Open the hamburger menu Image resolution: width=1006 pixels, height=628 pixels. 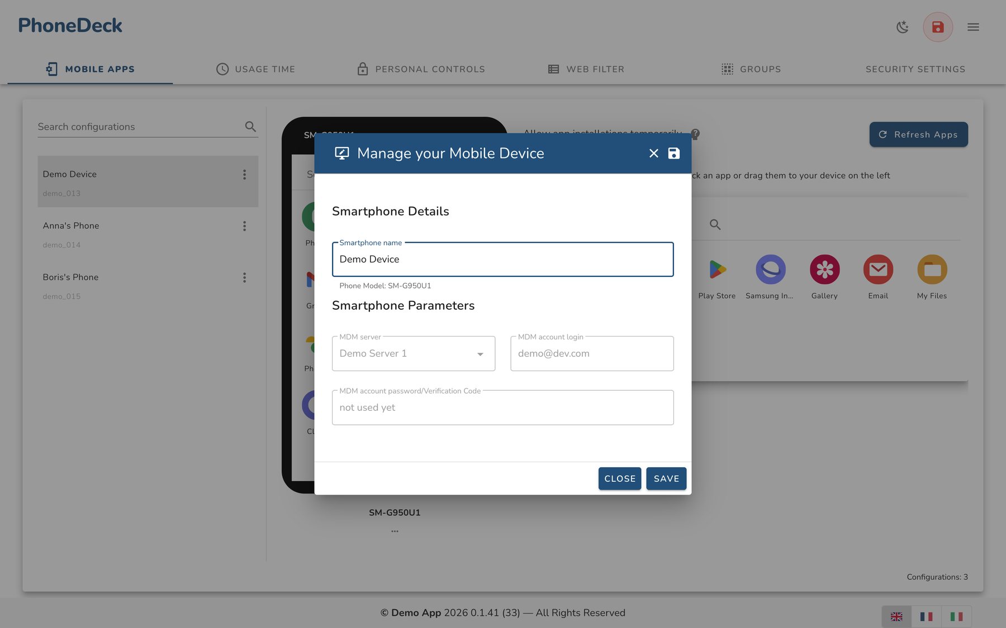coord(973,27)
